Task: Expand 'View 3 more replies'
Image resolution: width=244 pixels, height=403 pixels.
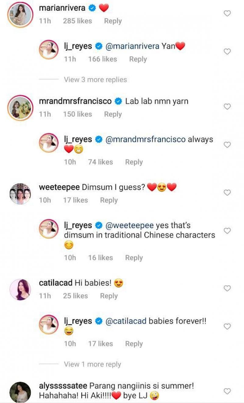Action: [95, 80]
